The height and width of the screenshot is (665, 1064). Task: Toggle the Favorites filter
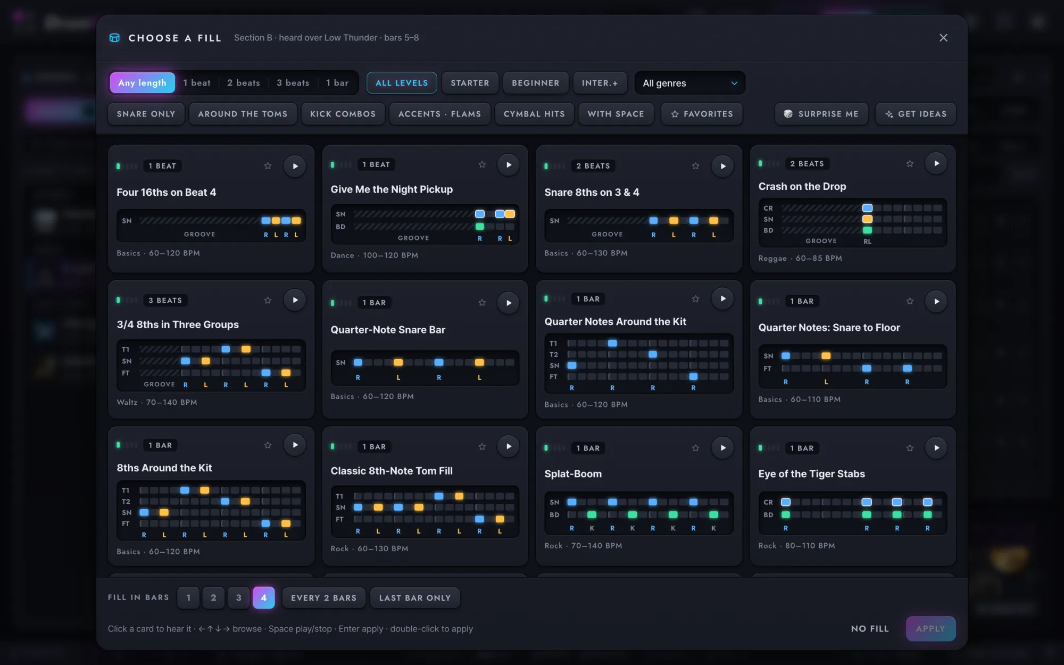[702, 114]
